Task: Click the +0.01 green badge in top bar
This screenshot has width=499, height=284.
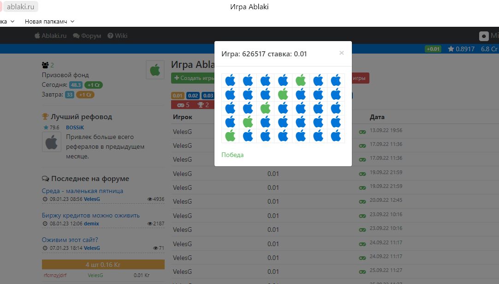Action: [433, 49]
